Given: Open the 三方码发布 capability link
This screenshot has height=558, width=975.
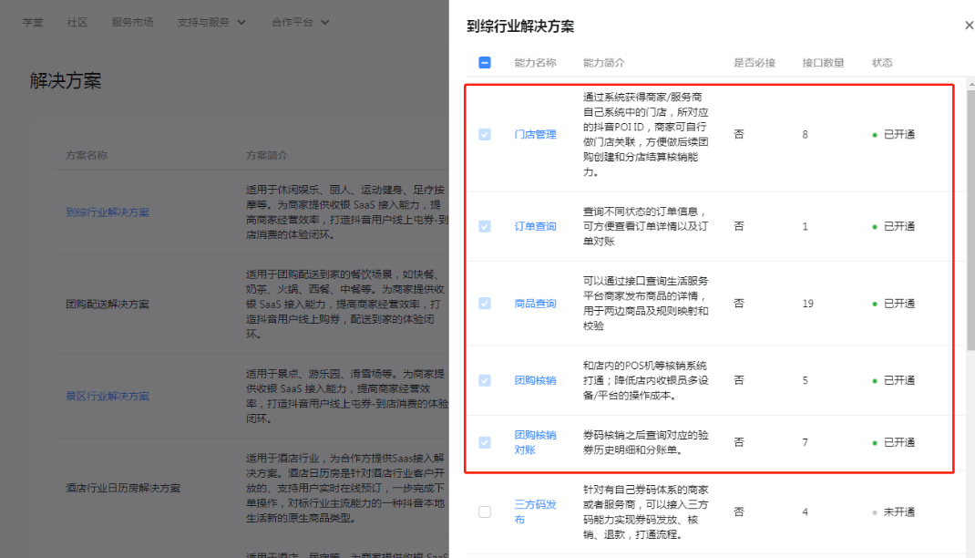Looking at the screenshot, I should (534, 511).
